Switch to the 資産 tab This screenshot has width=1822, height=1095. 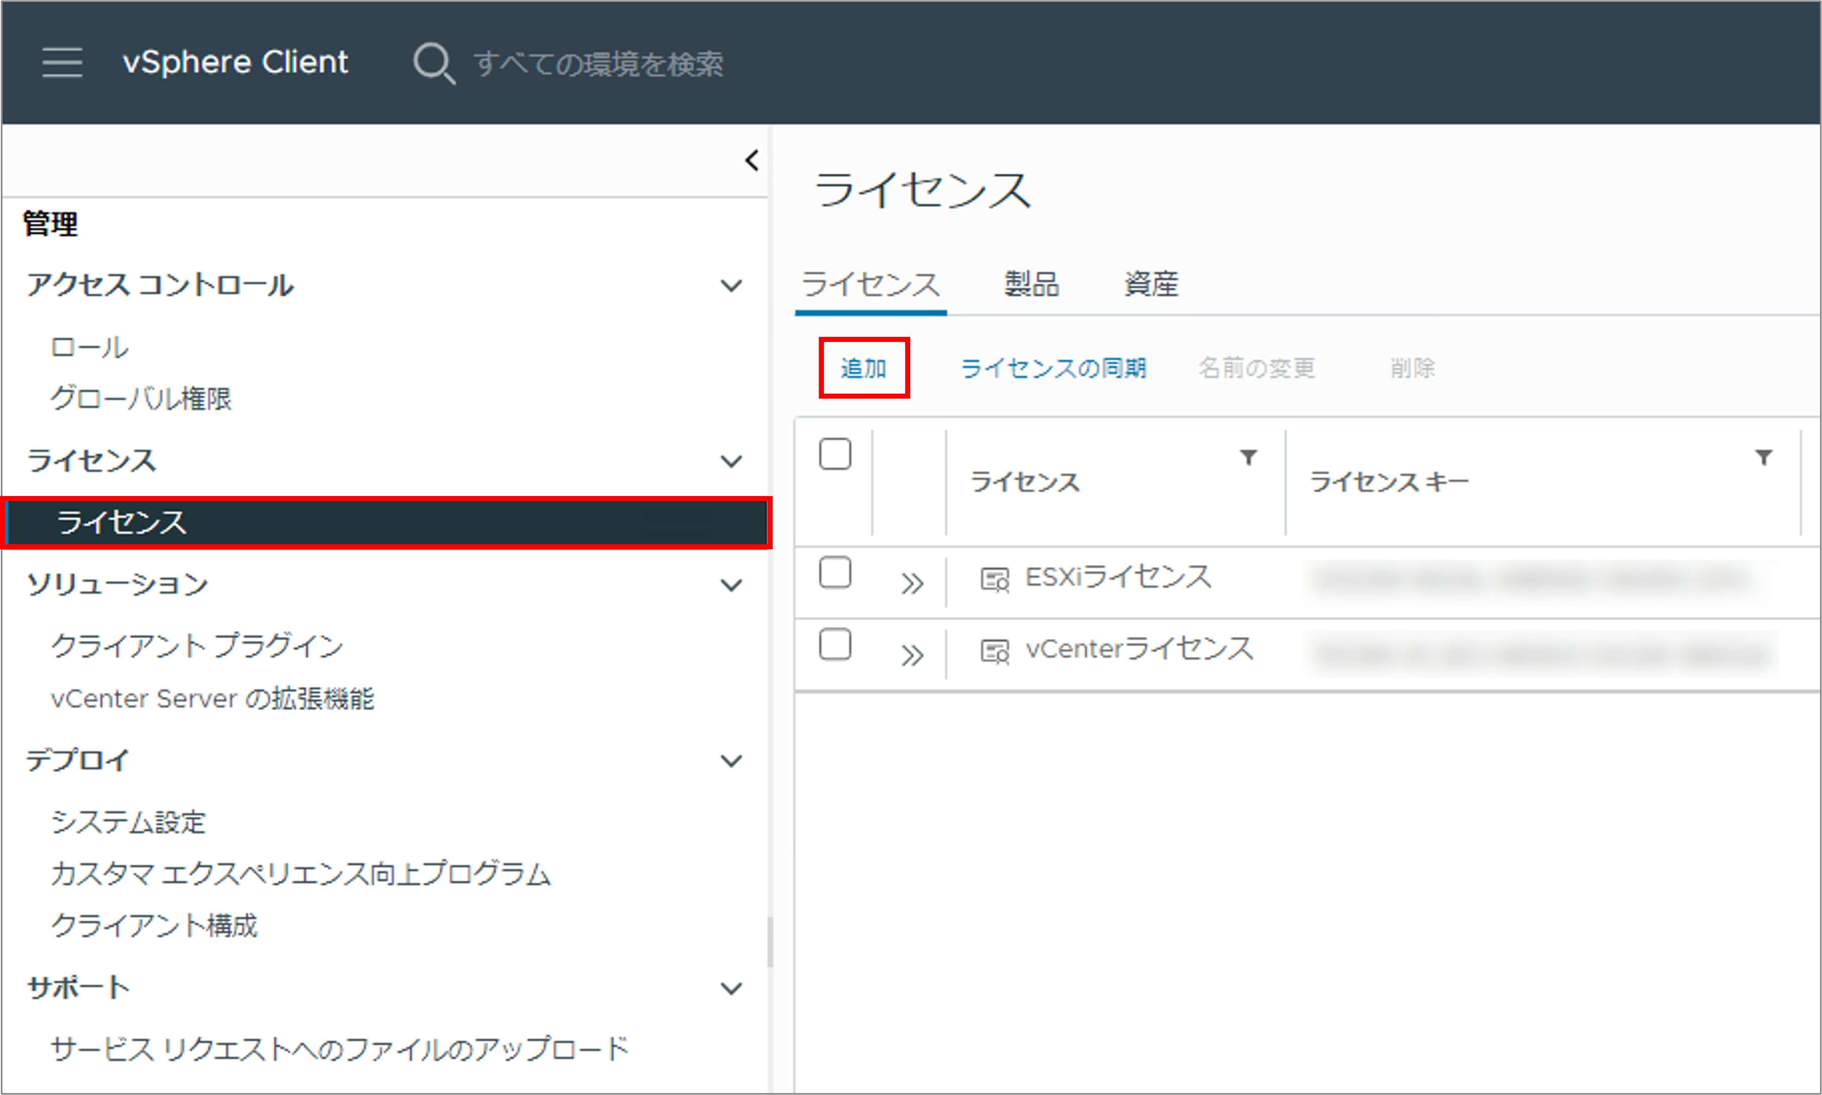tap(1151, 284)
